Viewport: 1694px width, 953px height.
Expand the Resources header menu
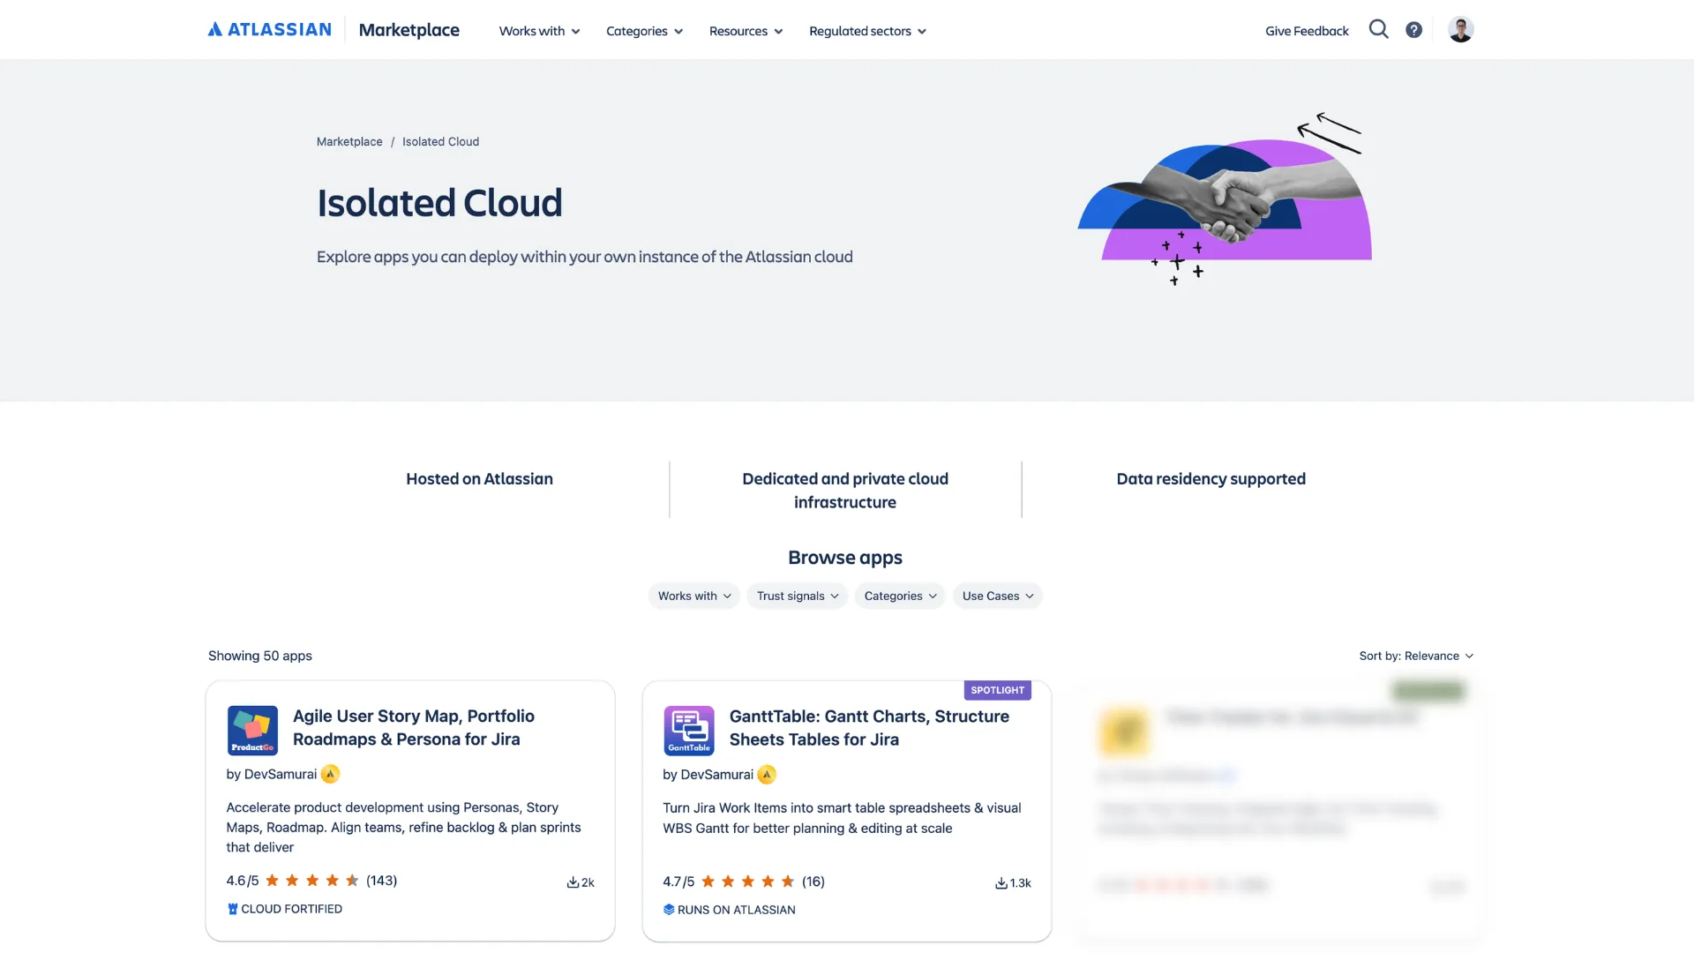point(746,31)
